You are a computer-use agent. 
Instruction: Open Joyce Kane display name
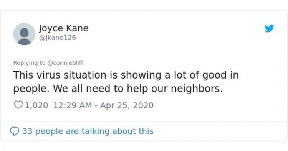tap(64, 28)
